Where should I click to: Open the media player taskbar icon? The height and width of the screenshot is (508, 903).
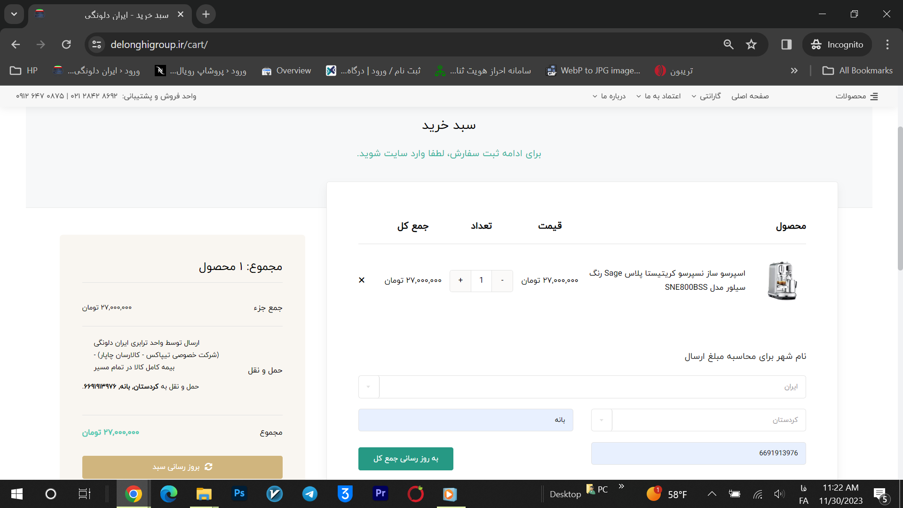[x=450, y=494]
